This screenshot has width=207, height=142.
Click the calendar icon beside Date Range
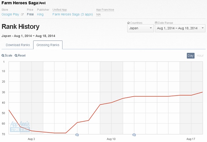pyautogui.click(x=156, y=23)
